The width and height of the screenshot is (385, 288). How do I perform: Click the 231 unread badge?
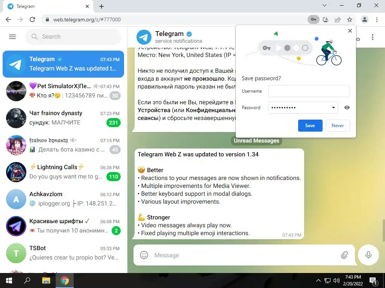[x=114, y=123]
